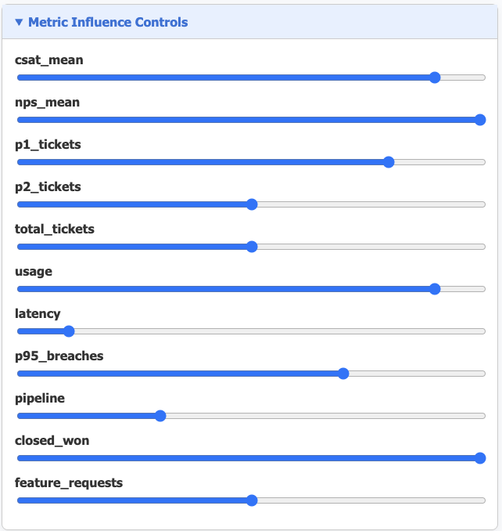Select the nps_mean slider thumb
Image resolution: width=502 pixels, height=531 pixels.
(x=480, y=120)
